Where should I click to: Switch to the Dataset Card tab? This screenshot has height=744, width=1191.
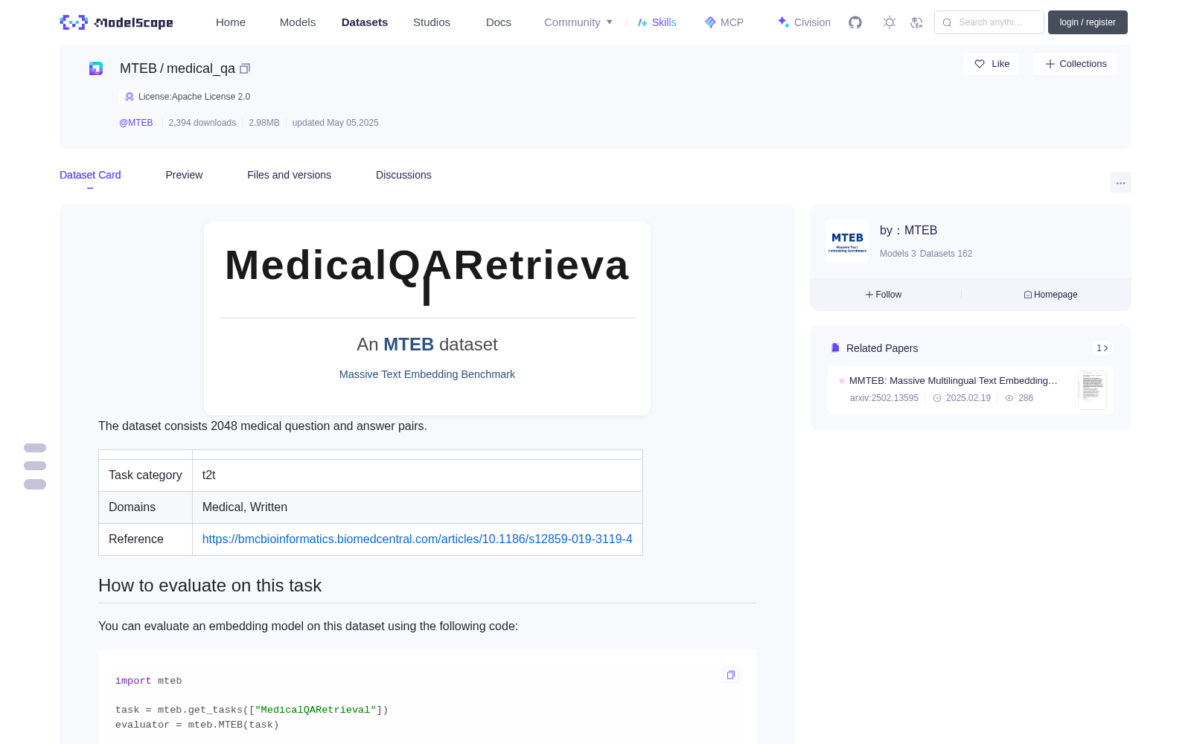click(x=90, y=175)
